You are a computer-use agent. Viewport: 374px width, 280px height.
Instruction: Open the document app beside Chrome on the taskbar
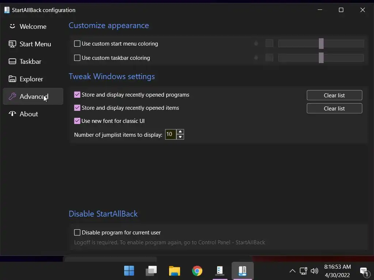point(220,271)
